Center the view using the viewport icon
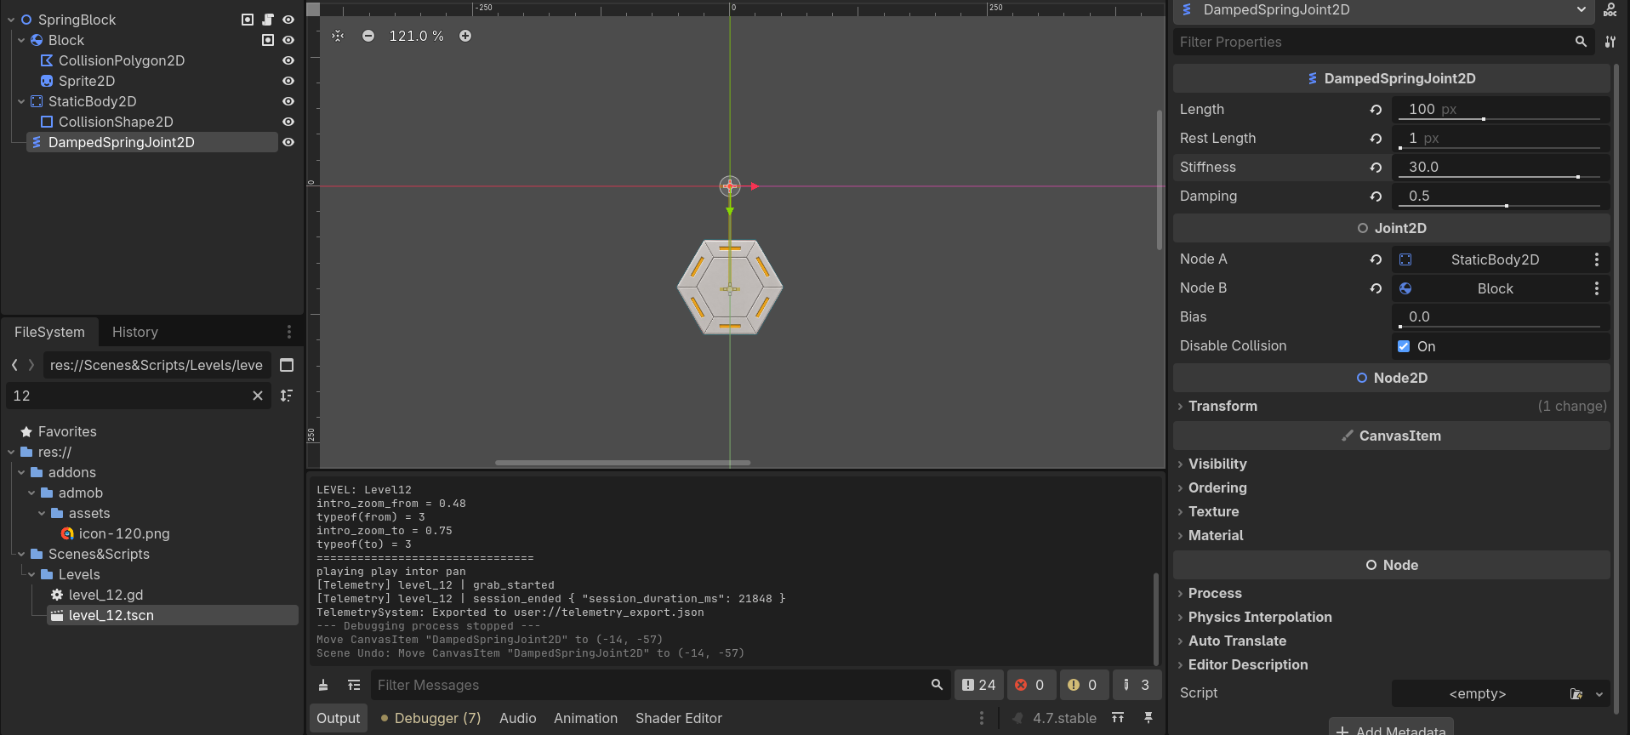1630x735 pixels. (x=338, y=36)
